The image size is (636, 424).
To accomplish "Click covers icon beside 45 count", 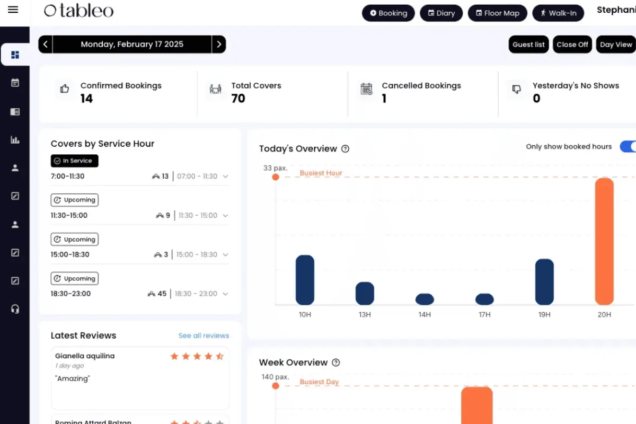I will 152,294.
